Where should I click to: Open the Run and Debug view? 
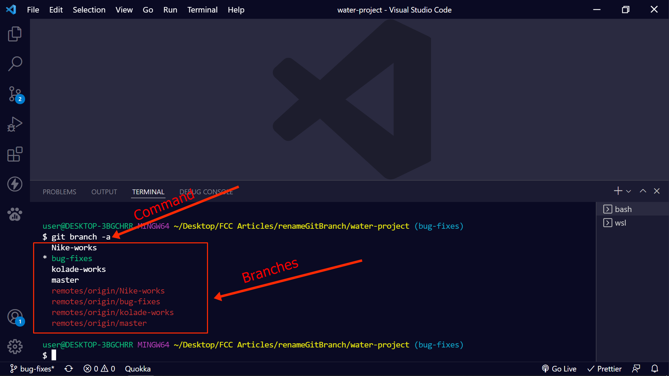pos(15,124)
